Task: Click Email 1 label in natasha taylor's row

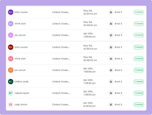Action: pos(118,93)
